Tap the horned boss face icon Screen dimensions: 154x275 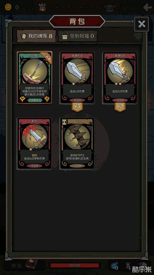tap(110, 7)
